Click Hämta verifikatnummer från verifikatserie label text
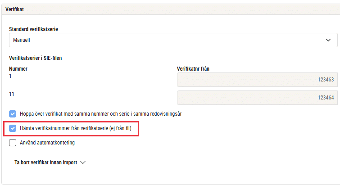Screen dimensions: 340x185 [76, 128]
